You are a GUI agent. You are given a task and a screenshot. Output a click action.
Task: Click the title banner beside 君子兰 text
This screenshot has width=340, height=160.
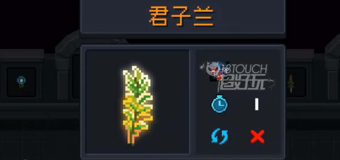[x=249, y=16]
